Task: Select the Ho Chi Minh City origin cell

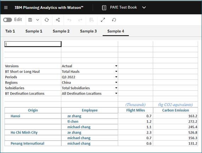Action: pos(33,132)
